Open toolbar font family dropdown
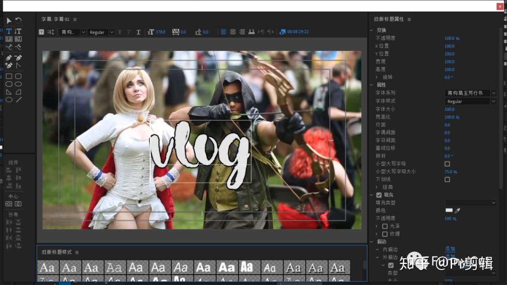Viewport: 507px width, 285px height. point(73,32)
